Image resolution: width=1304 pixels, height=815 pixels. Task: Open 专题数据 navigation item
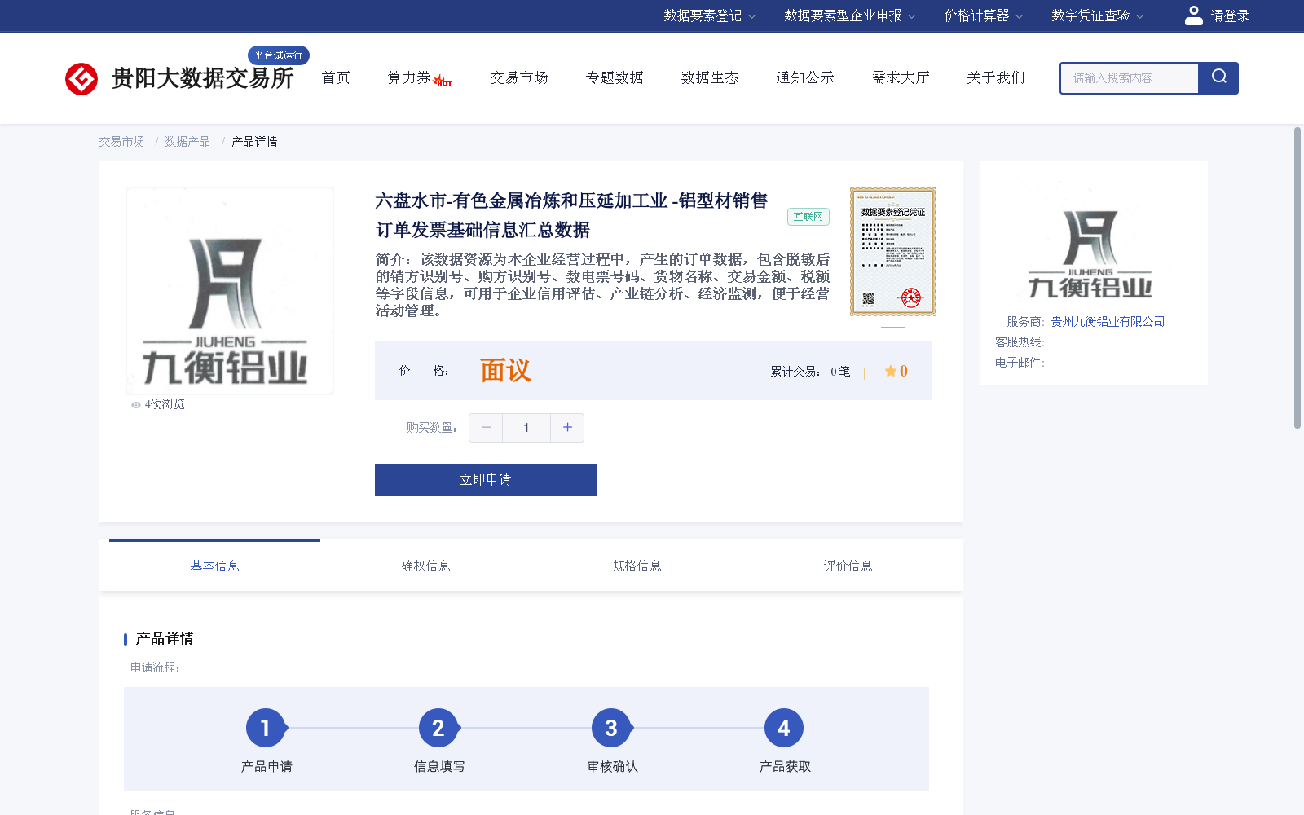click(x=615, y=77)
